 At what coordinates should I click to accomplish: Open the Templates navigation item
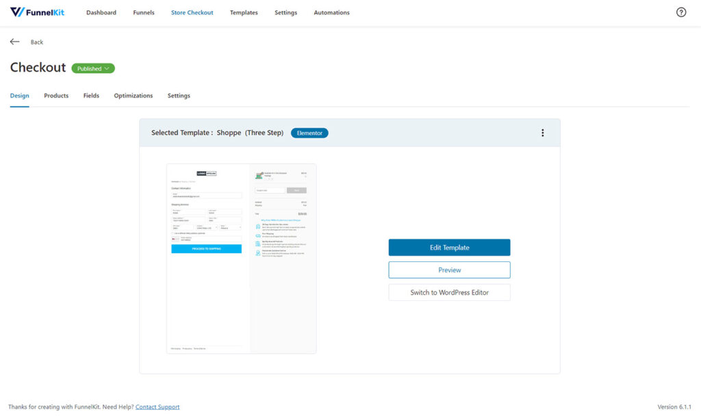point(244,12)
